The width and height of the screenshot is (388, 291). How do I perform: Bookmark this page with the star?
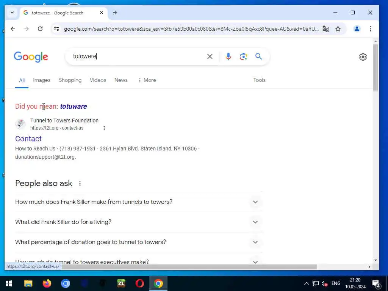pyautogui.click(x=338, y=29)
